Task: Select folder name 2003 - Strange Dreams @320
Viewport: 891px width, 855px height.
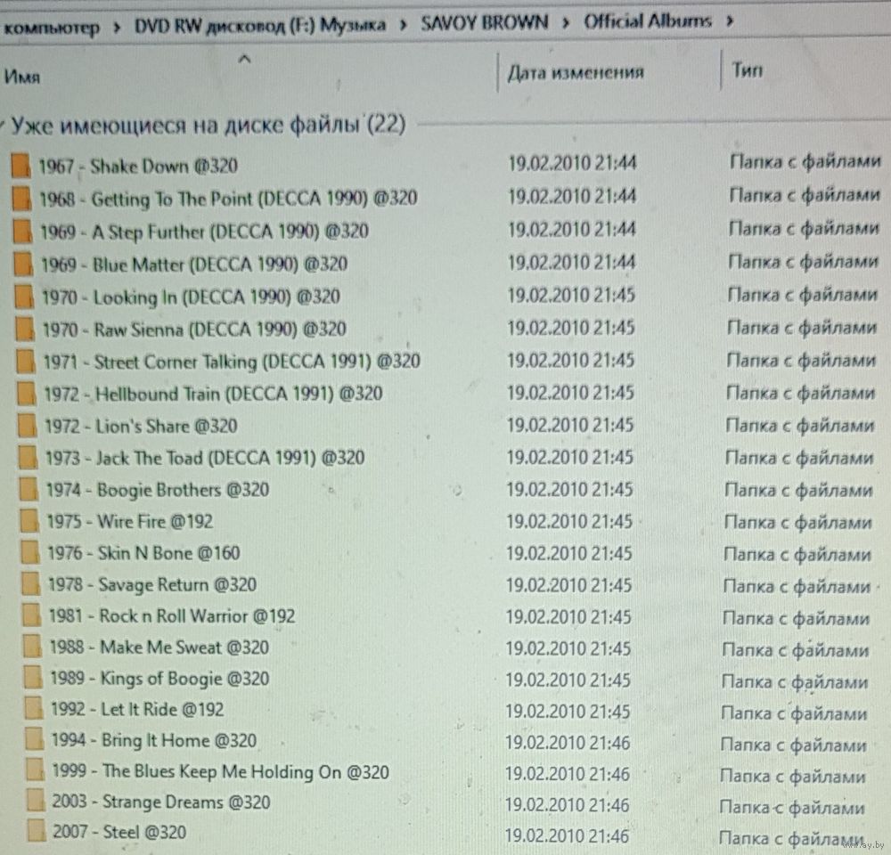Action: [161, 802]
